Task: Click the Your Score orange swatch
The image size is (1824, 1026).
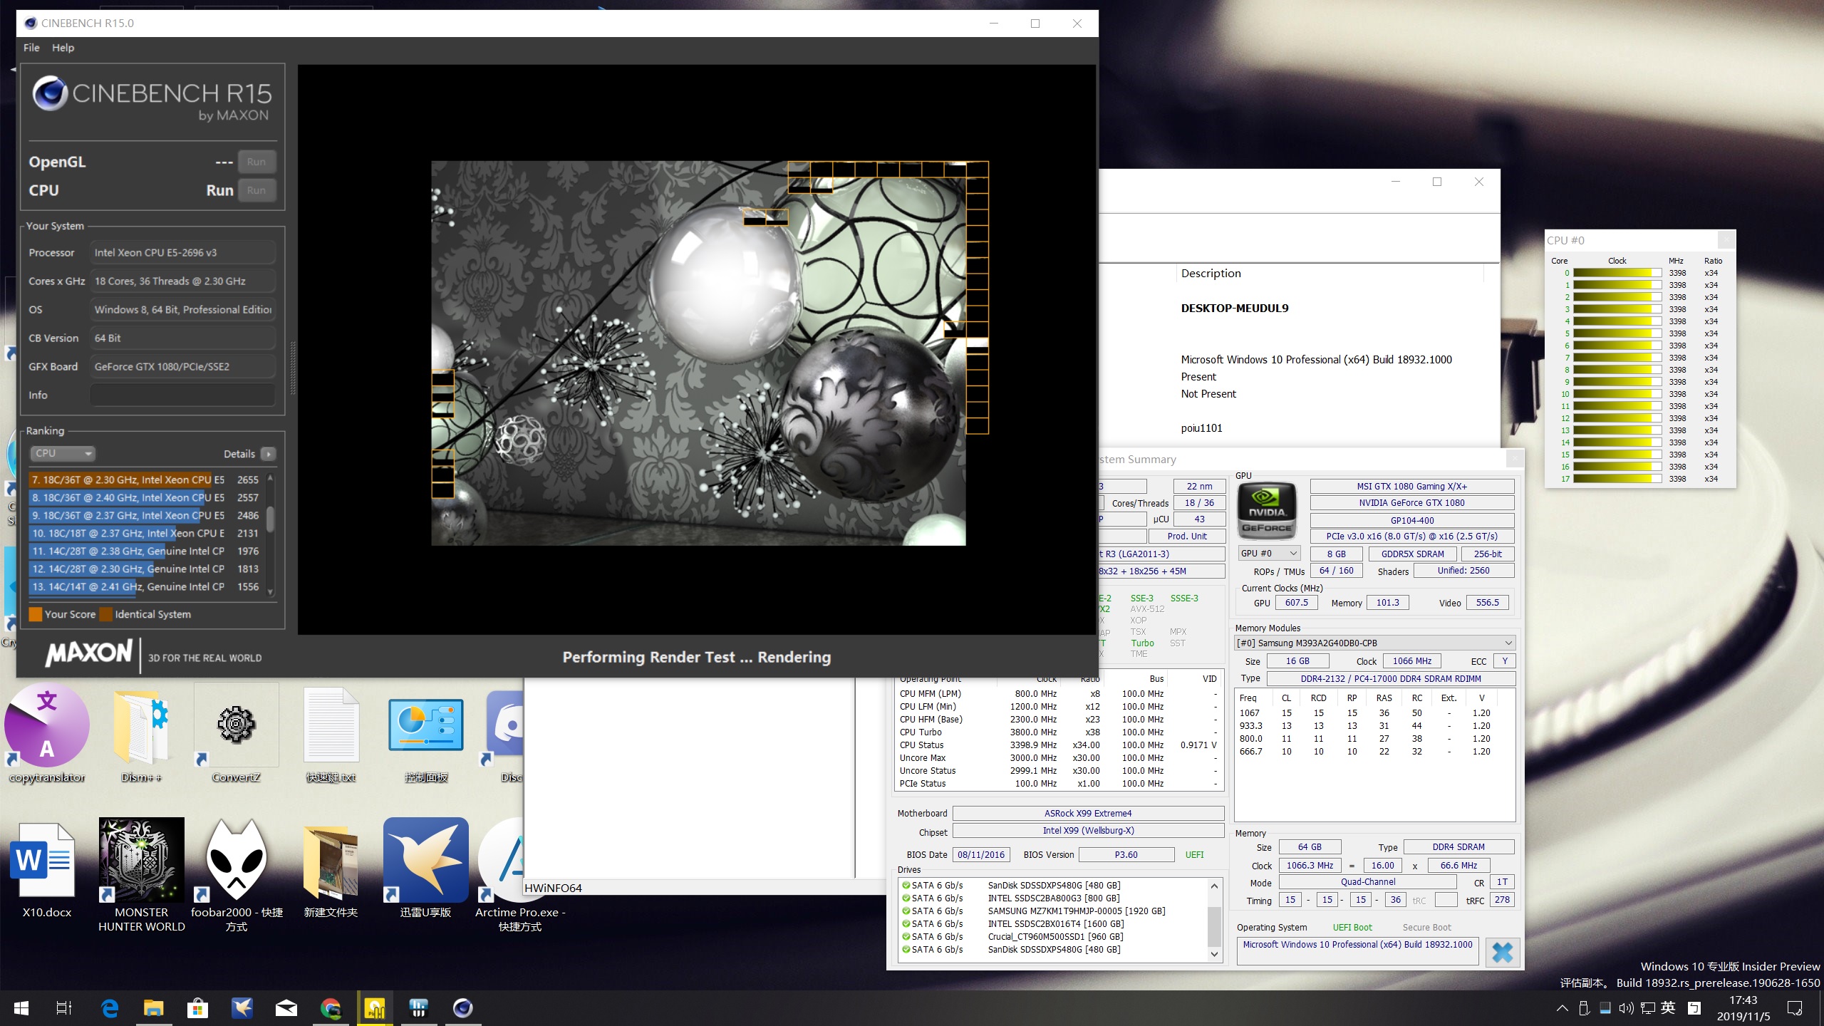Action: (35, 614)
